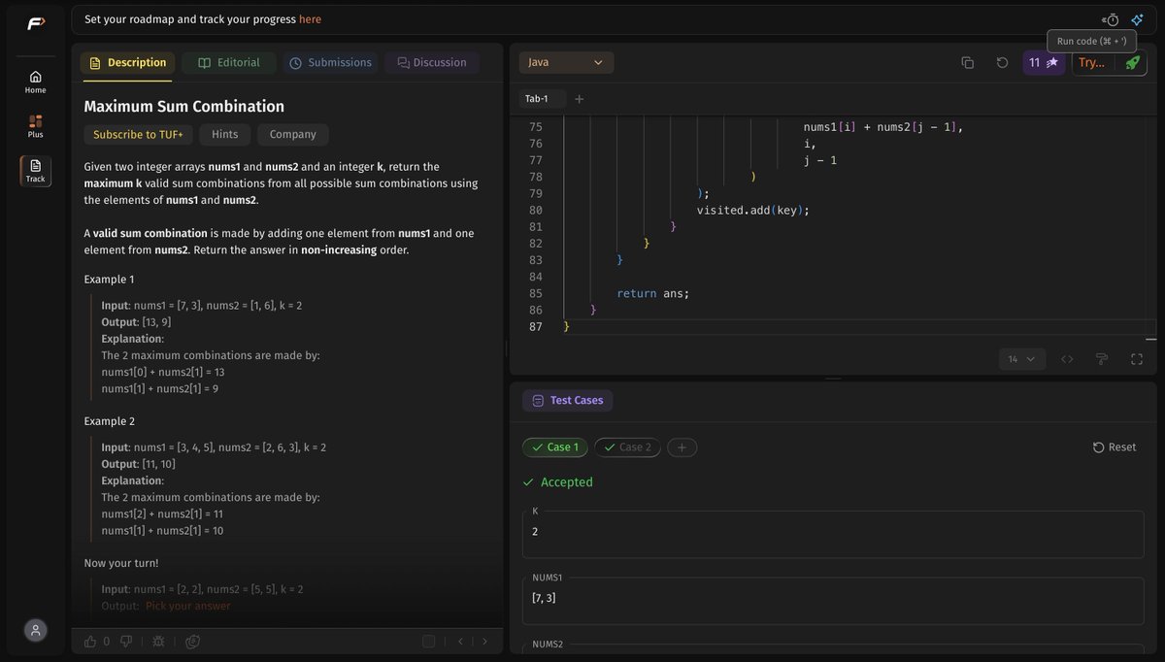Click line number 87 in the gutter

coord(536,326)
